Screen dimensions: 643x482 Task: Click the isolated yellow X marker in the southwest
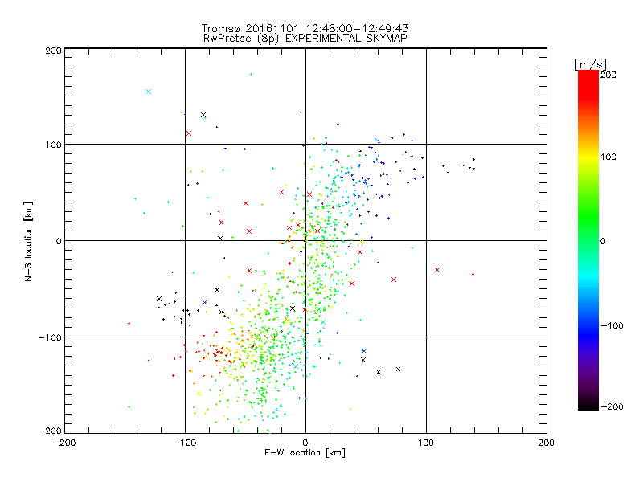(x=199, y=394)
